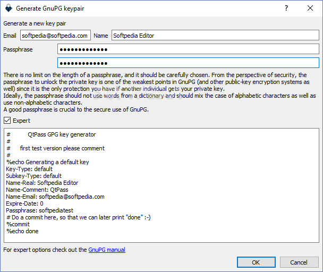The image size is (323, 272).
Task: Click the 'Generate a new key pair' heading
Action: [x=35, y=23]
